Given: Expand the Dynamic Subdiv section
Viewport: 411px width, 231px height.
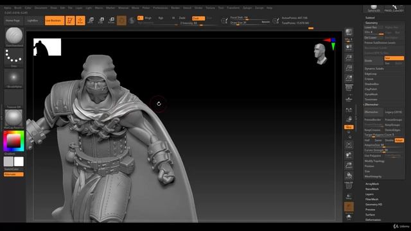Looking at the screenshot, I should (x=374, y=69).
